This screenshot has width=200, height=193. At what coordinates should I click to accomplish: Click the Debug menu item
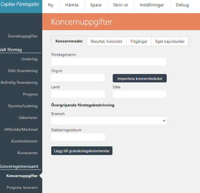[182, 5]
